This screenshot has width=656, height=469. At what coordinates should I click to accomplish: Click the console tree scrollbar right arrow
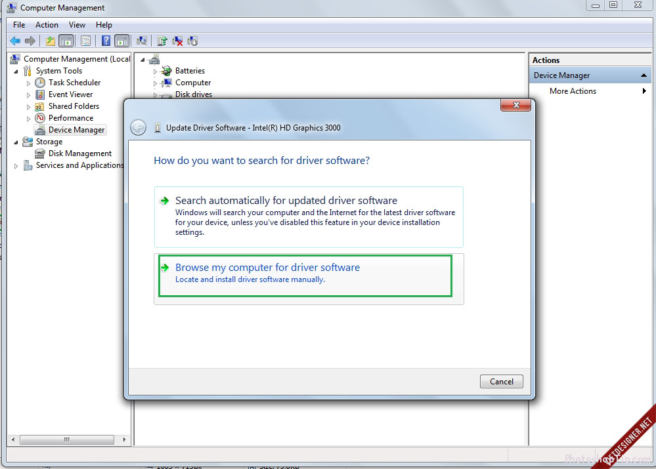(x=124, y=439)
